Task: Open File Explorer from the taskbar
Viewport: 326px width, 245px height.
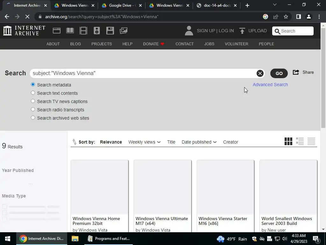Action: pos(75,239)
